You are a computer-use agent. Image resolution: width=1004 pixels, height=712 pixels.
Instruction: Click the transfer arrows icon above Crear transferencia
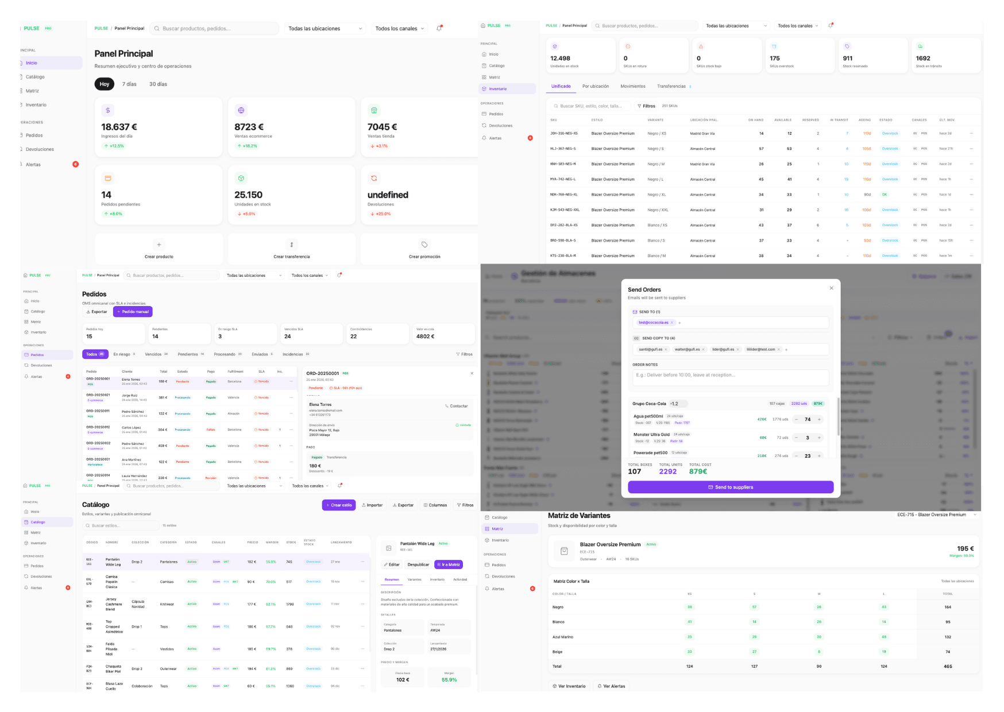[292, 245]
